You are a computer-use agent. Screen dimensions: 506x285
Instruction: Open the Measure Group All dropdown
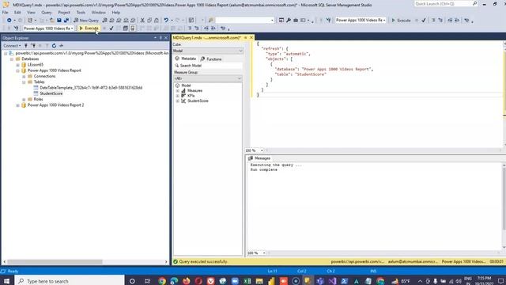(x=208, y=78)
